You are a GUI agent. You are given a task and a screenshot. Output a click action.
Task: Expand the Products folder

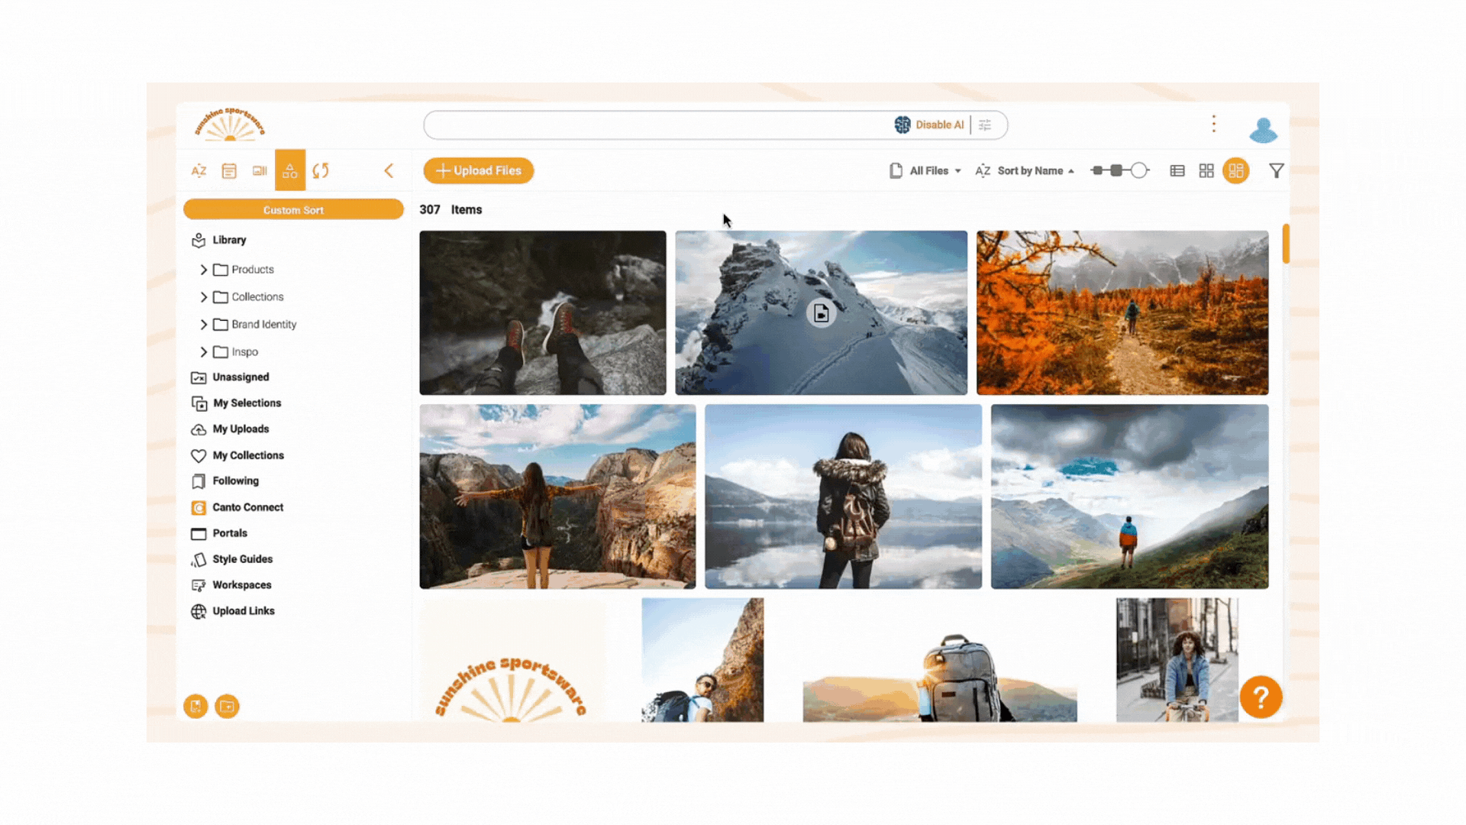click(204, 270)
